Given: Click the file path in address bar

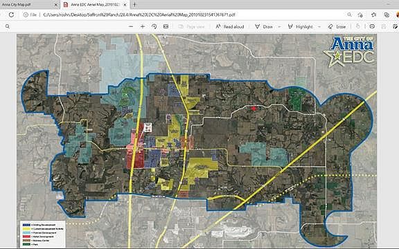Looking at the screenshot, I should pos(139,15).
